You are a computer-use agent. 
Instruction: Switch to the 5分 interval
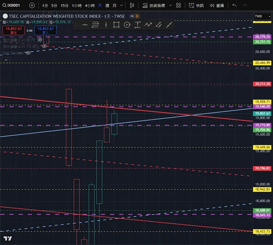pyautogui.click(x=54, y=6)
